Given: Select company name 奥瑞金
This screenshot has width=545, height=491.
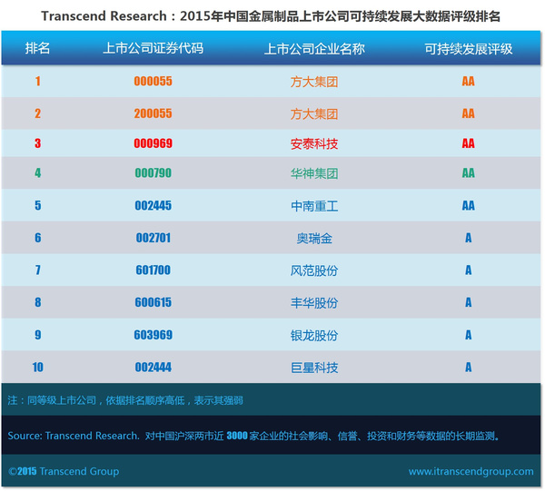Looking at the screenshot, I should 313,238.
